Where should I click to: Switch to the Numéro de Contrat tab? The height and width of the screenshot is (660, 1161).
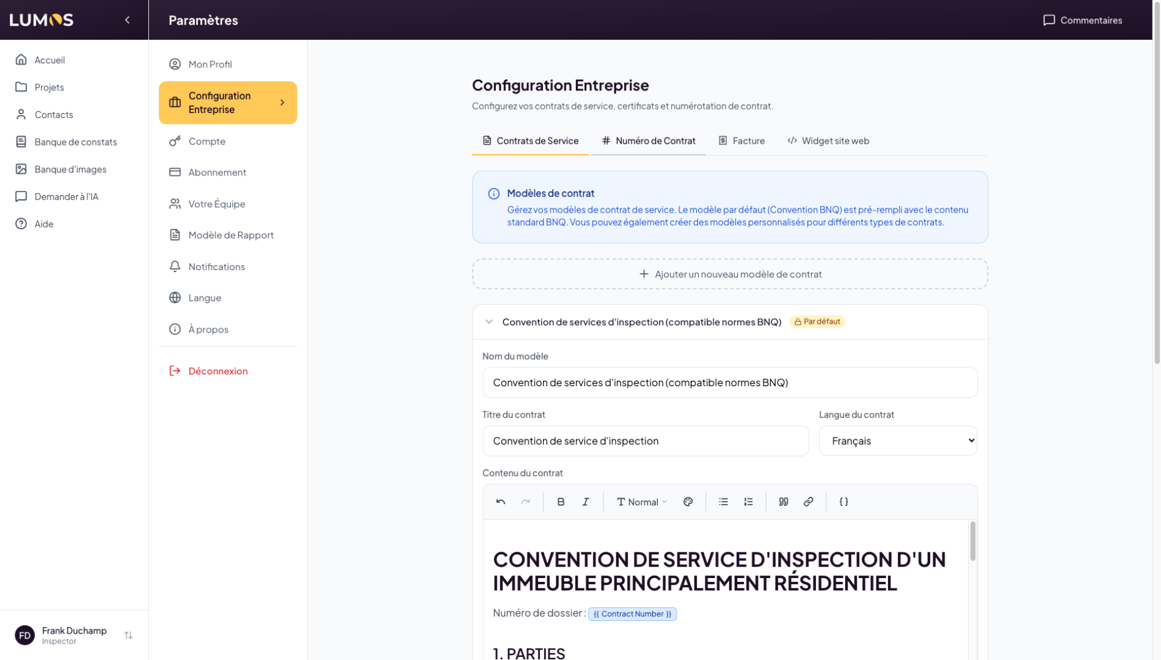click(x=648, y=141)
